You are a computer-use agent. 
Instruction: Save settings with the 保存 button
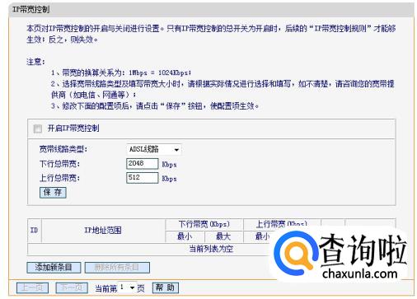click(x=53, y=192)
